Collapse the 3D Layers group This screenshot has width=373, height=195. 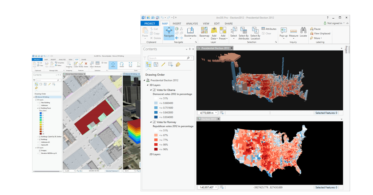(x=147, y=85)
